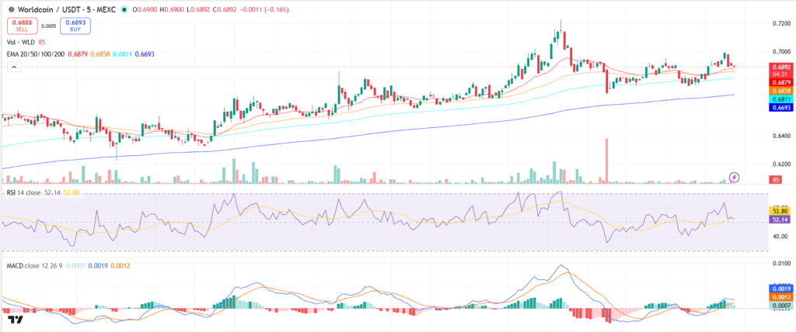Select the RSI 14 close indicator label
This screenshot has width=796, height=332.
pos(24,193)
